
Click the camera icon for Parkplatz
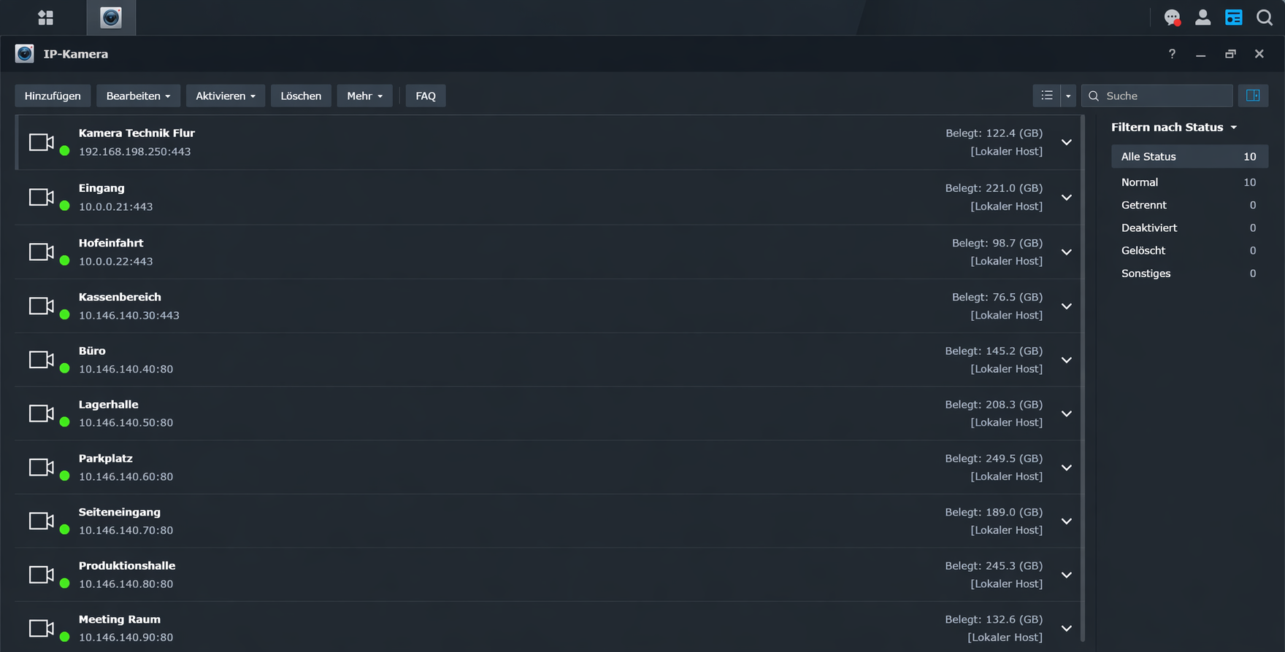click(42, 467)
